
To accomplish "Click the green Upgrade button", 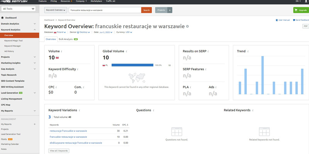I will click(x=301, y=10).
